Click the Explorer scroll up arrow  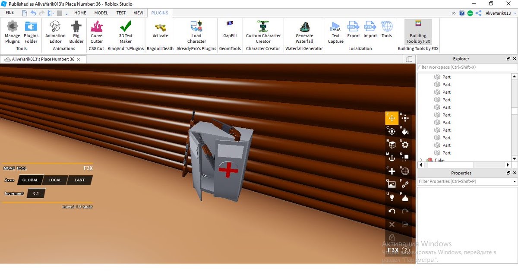tap(514, 76)
